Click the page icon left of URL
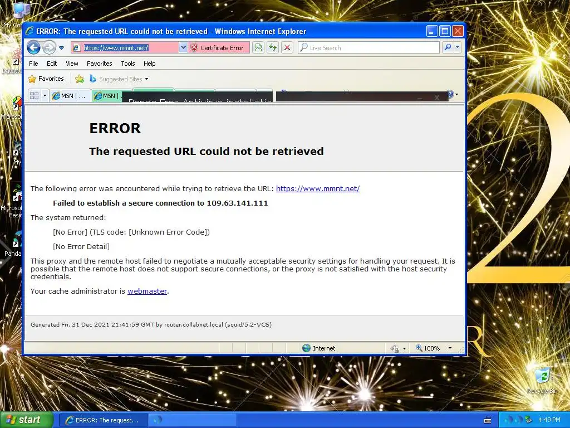This screenshot has height=428, width=570. pyautogui.click(x=76, y=48)
